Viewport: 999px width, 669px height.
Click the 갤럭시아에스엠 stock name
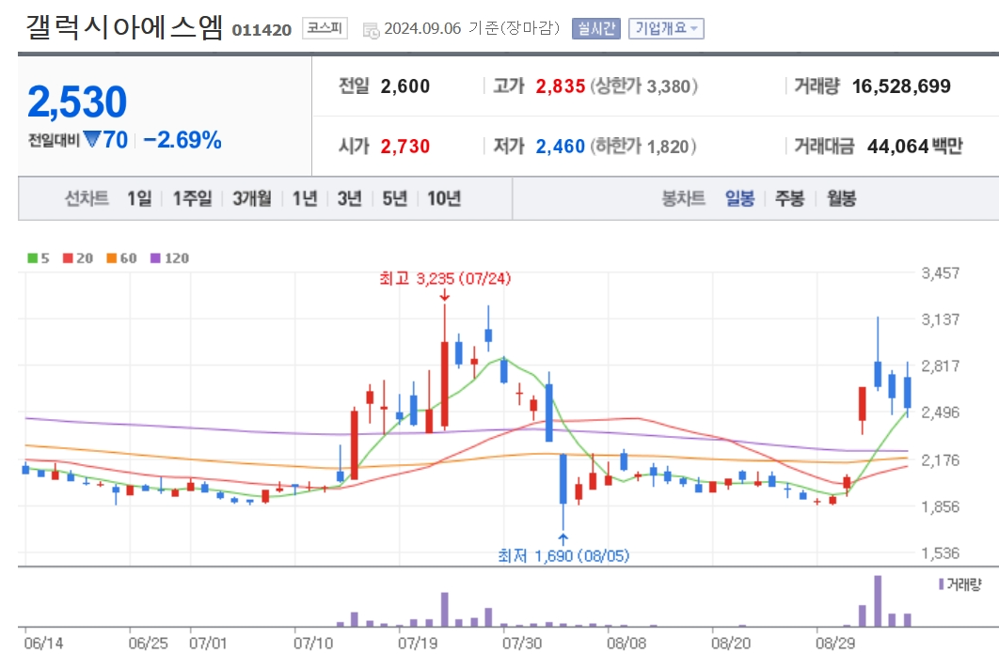124,27
